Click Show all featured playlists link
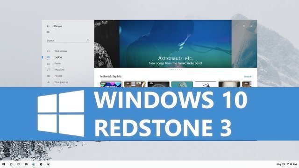Image resolution: width=299 pixels, height=168 pixels. coord(248,77)
